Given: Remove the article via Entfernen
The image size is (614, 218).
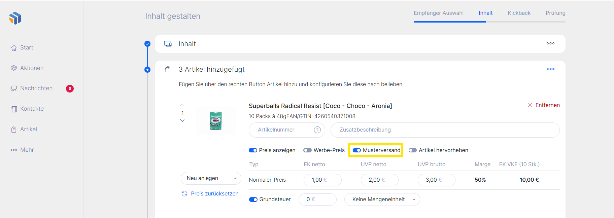Looking at the screenshot, I should (543, 105).
